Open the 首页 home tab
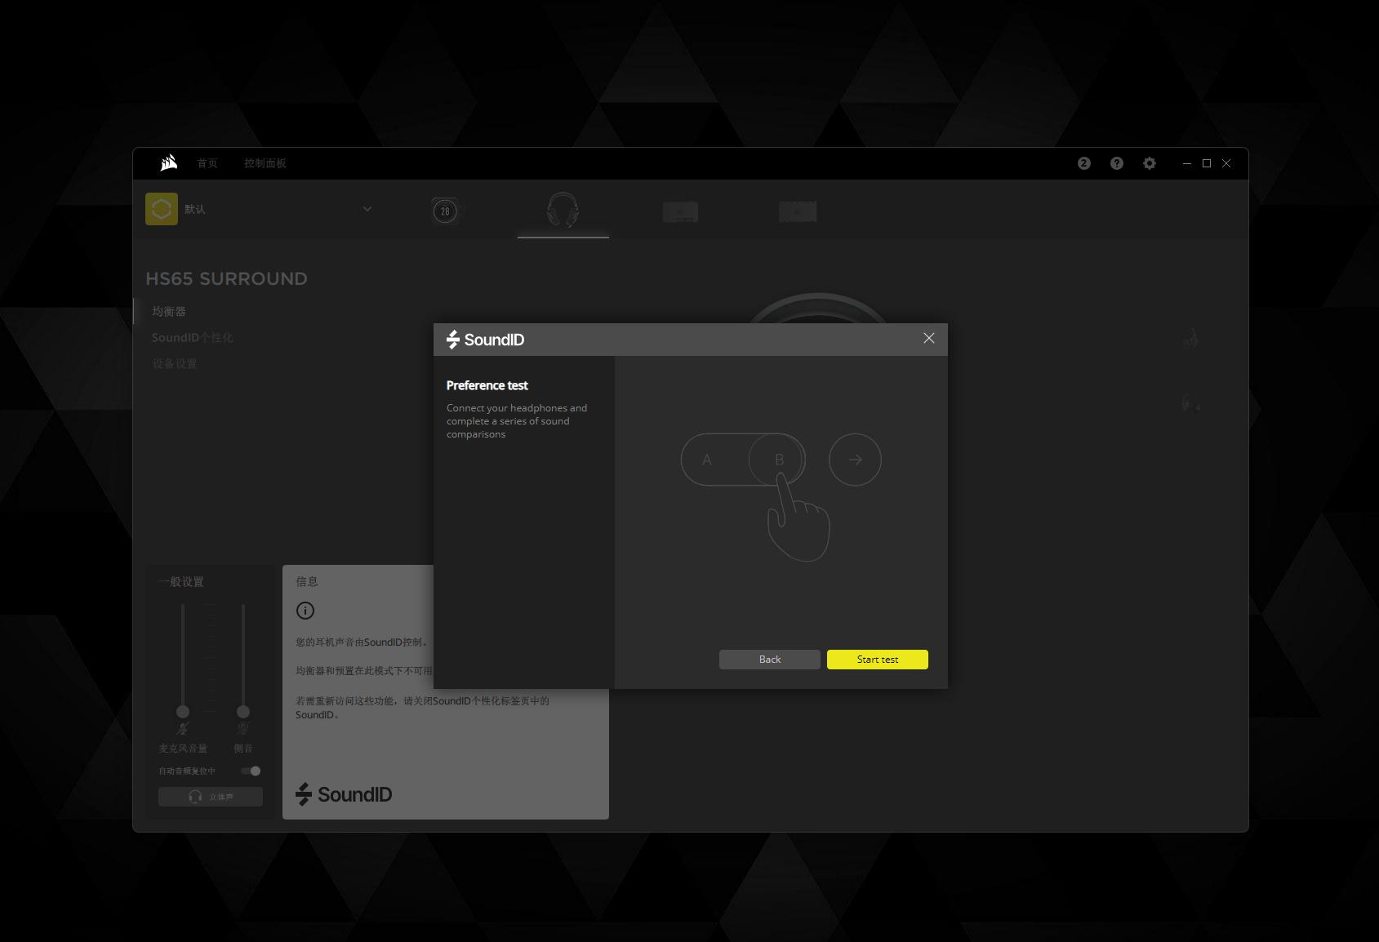The image size is (1379, 942). [x=207, y=163]
